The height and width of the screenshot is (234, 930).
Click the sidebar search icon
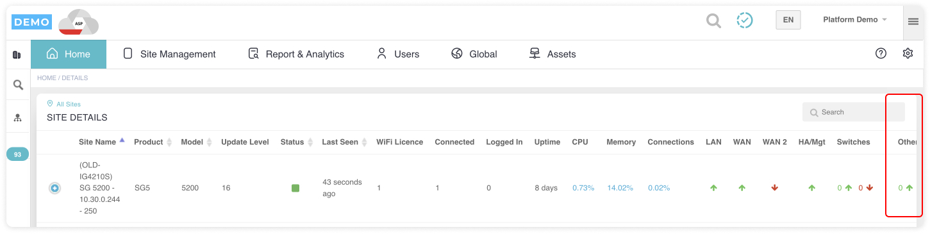pos(18,85)
